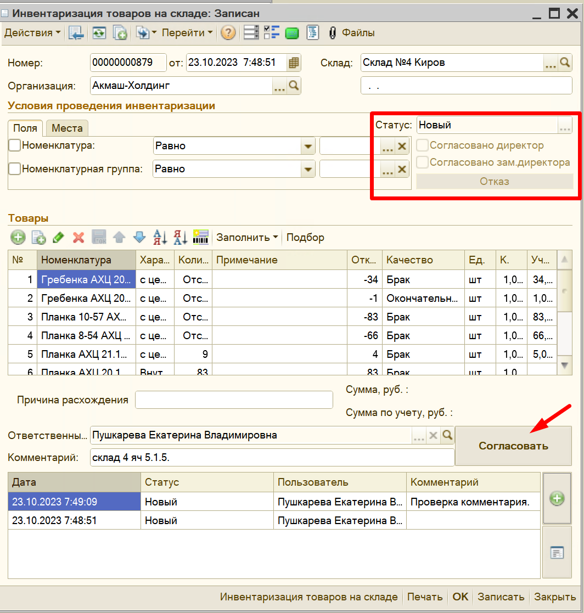Click green plus add row icon in Товары
The width and height of the screenshot is (584, 613).
(x=18, y=237)
